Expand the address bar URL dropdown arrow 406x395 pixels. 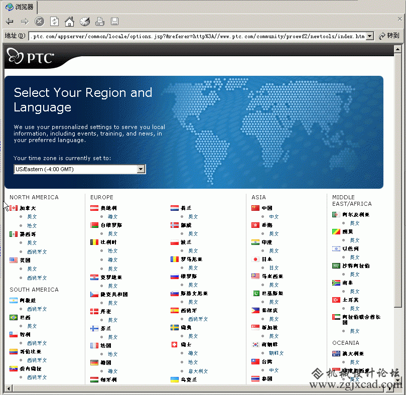[370, 36]
